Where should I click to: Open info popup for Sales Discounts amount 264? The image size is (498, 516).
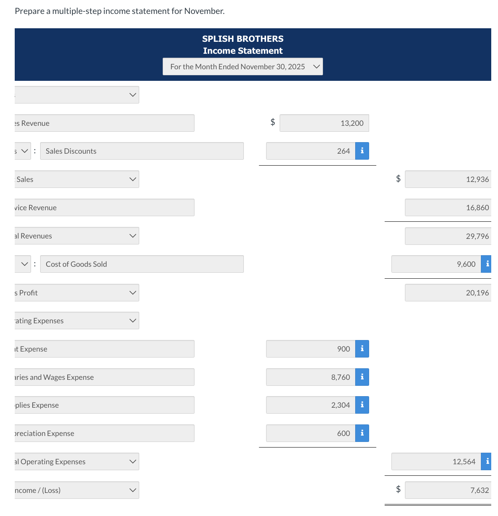(362, 151)
